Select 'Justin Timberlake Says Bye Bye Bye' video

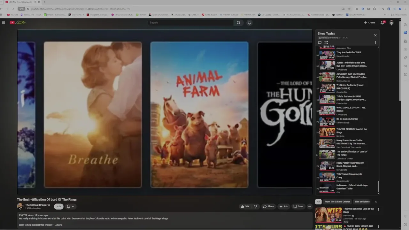click(347, 65)
